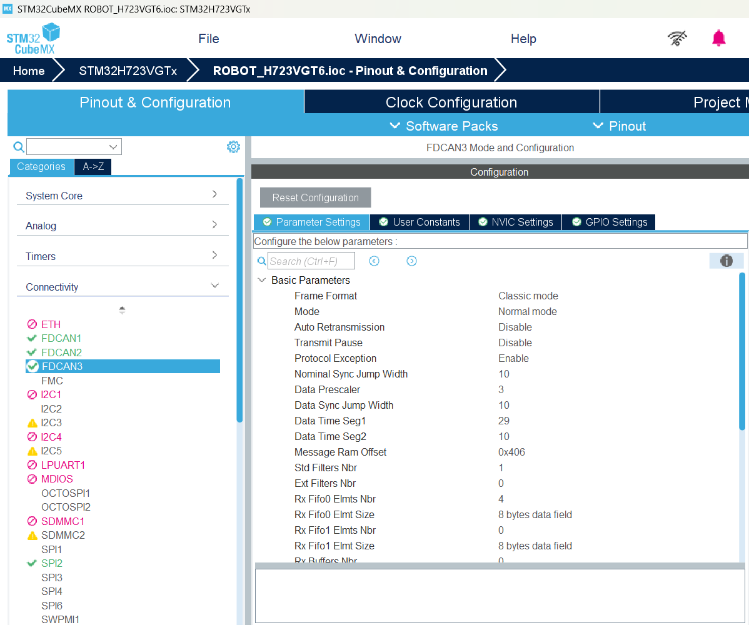This screenshot has width=749, height=625.
Task: Click the STM32H723VGTx breadcrumb
Action: click(128, 71)
